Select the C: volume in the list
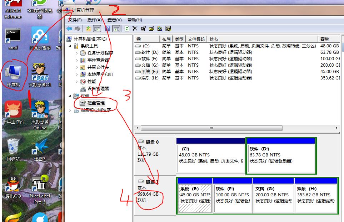This screenshot has width=344, height=222. [146, 46]
